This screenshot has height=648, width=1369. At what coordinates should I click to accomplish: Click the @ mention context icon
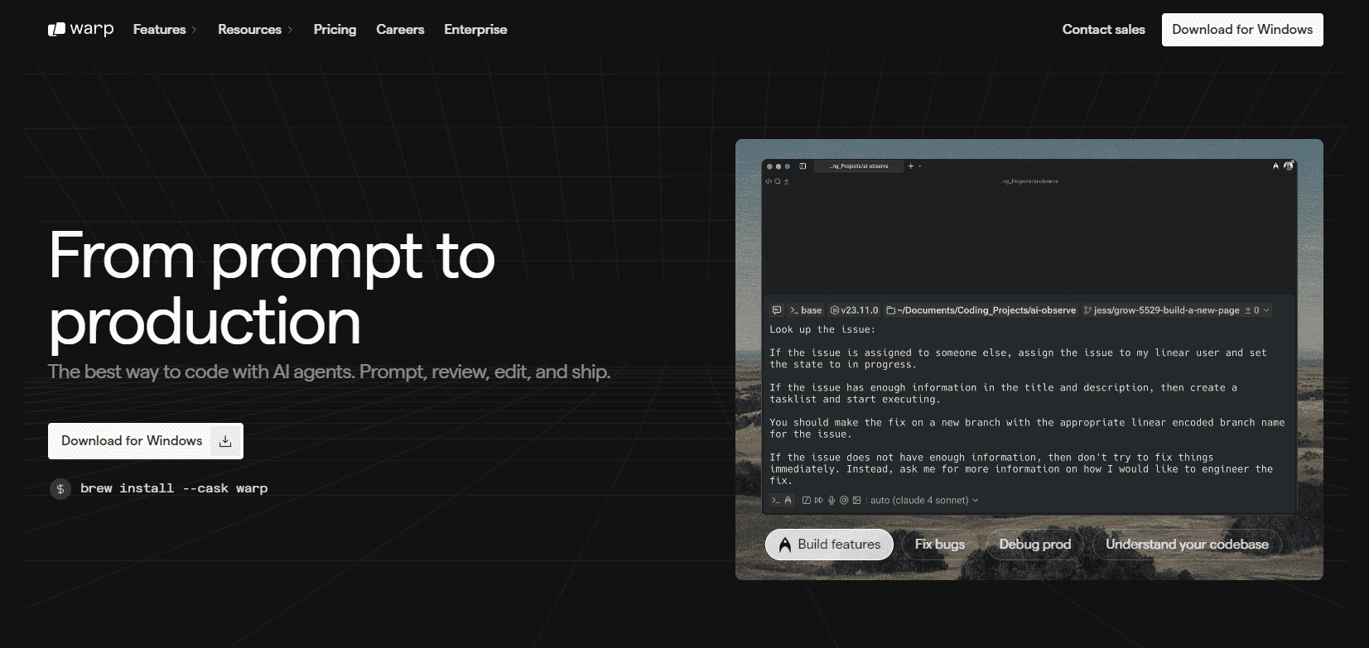click(844, 500)
